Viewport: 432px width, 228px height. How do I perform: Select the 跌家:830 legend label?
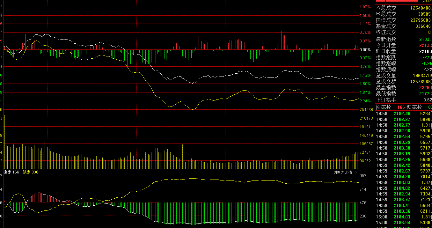[30, 172]
